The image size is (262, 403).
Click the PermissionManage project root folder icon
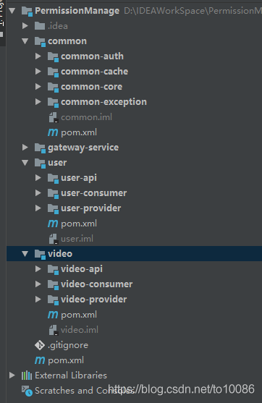click(27, 11)
